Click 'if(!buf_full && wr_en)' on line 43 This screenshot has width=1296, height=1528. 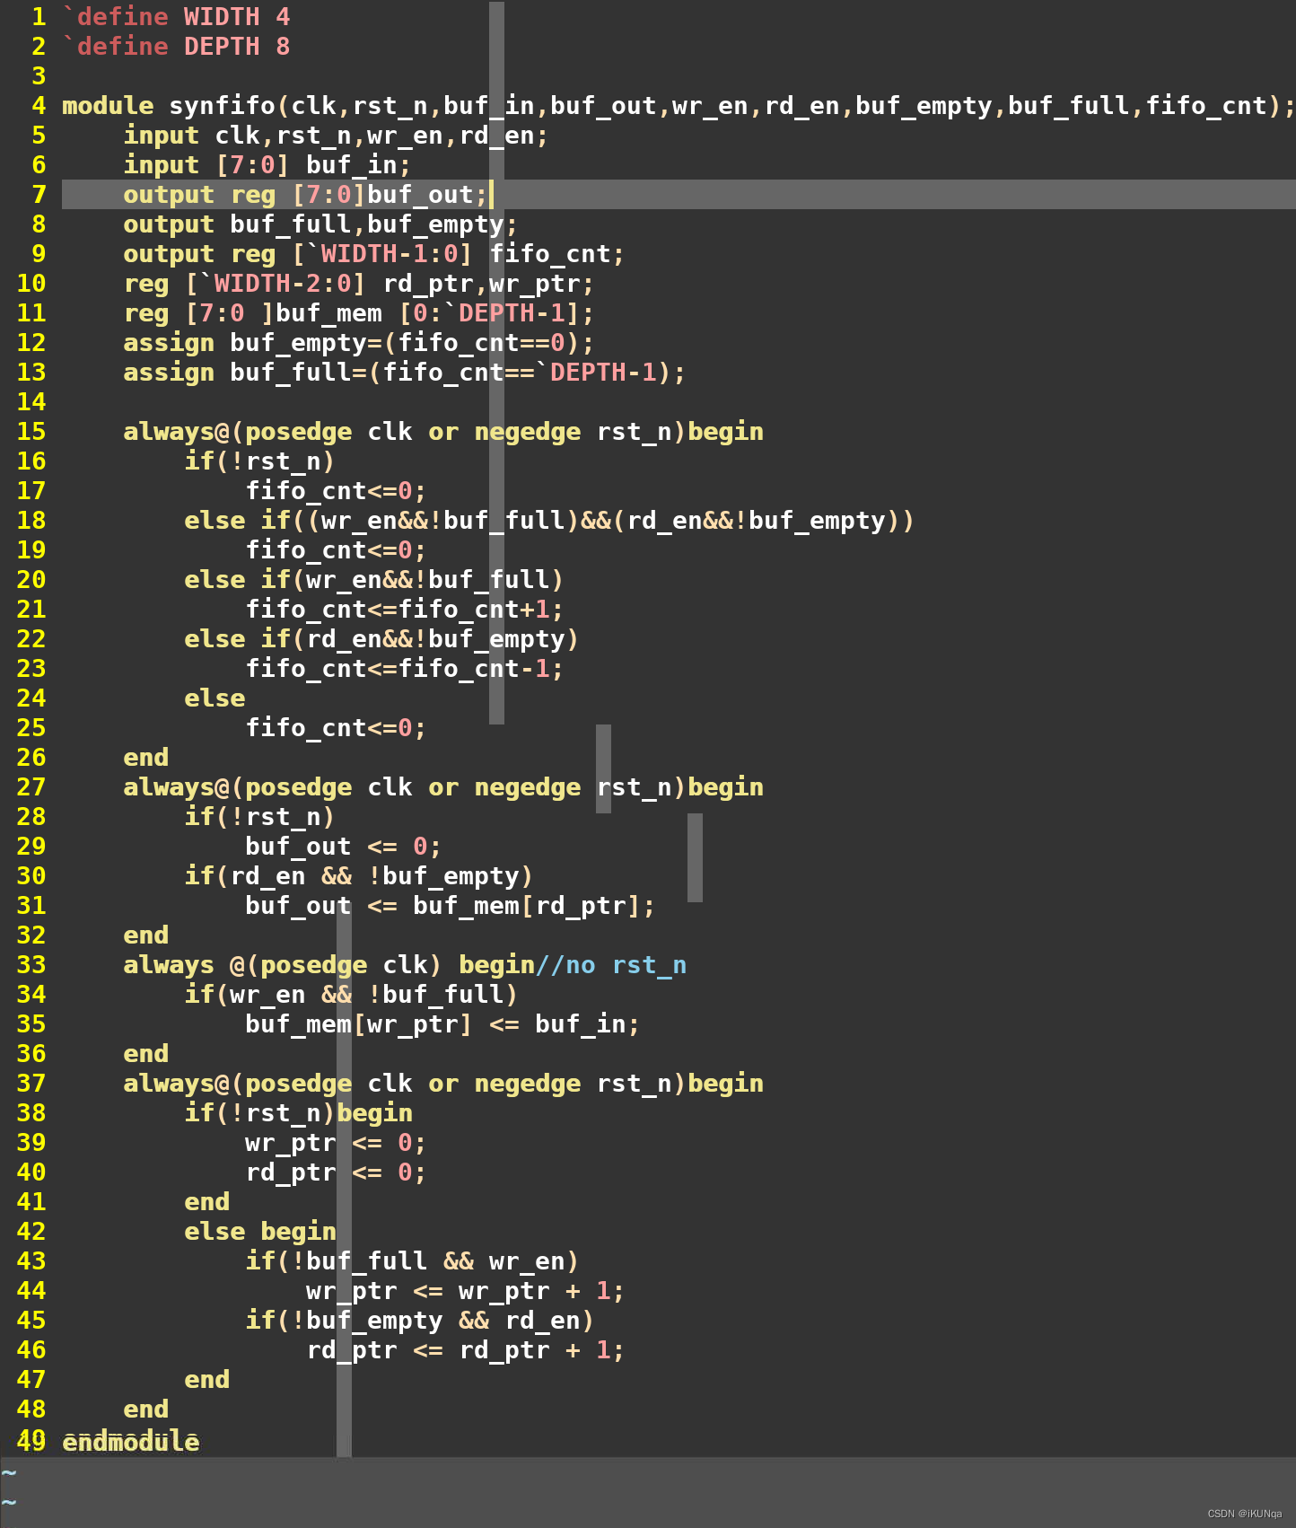pos(412,1261)
